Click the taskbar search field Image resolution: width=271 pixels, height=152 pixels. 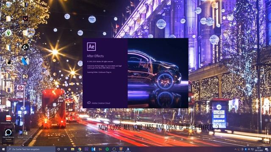click(x=31, y=149)
